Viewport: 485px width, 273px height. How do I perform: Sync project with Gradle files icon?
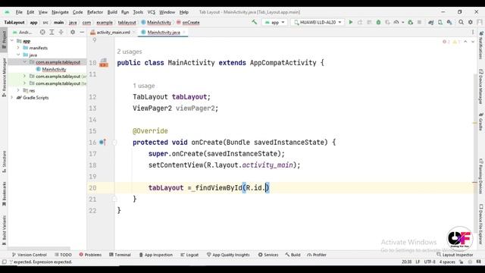pyautogui.click(x=431, y=22)
